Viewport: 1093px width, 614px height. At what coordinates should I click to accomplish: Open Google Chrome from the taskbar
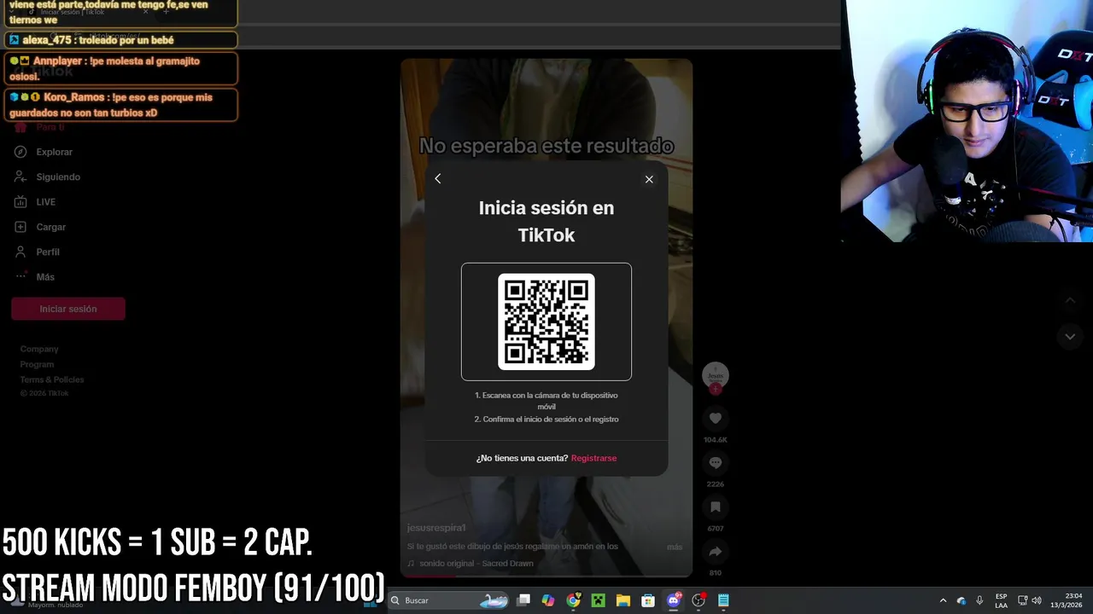tap(573, 600)
